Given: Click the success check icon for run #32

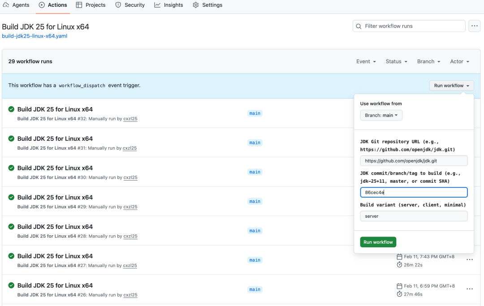Looking at the screenshot, I should click(11, 109).
